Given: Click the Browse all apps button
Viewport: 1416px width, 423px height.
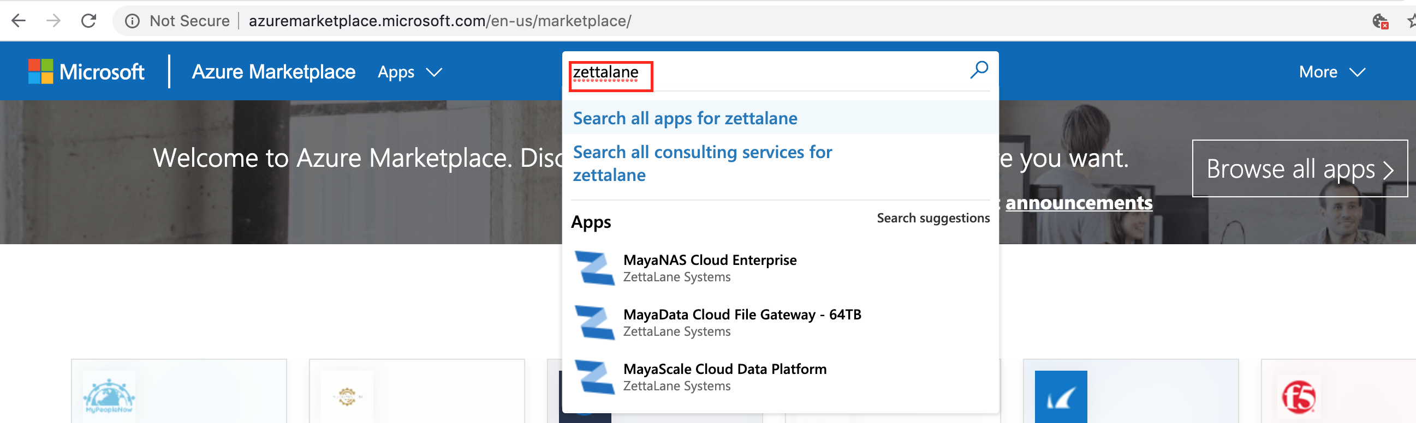Looking at the screenshot, I should 1300,168.
